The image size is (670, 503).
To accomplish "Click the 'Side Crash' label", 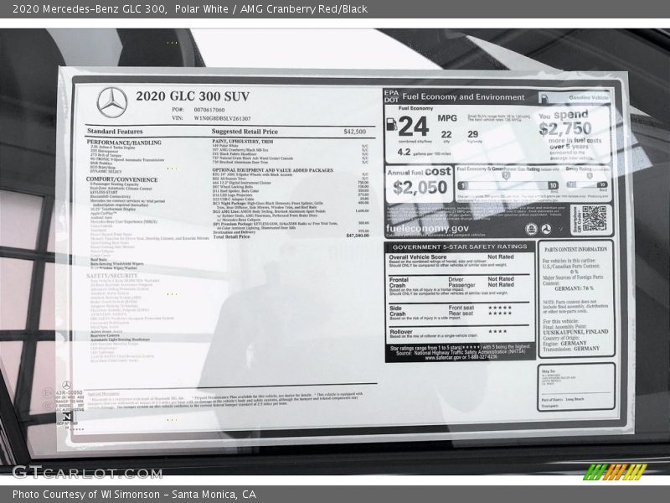I will pyautogui.click(x=397, y=311).
